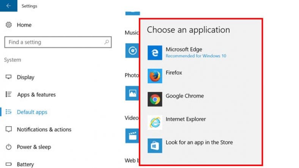This screenshot has height=168, width=299.
Task: Click the Display monitor icon
Action: click(x=9, y=77)
